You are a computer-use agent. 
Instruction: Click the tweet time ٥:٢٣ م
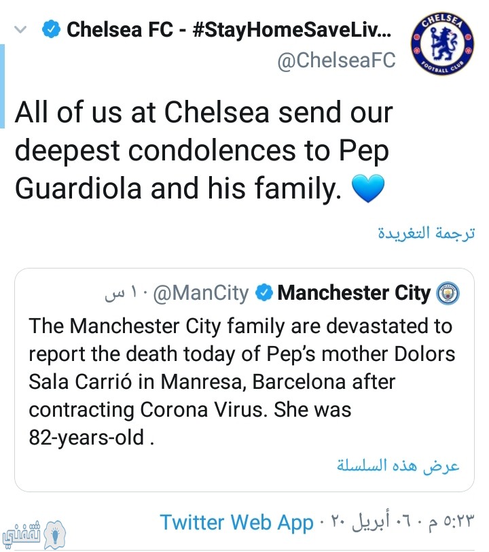[x=452, y=521]
